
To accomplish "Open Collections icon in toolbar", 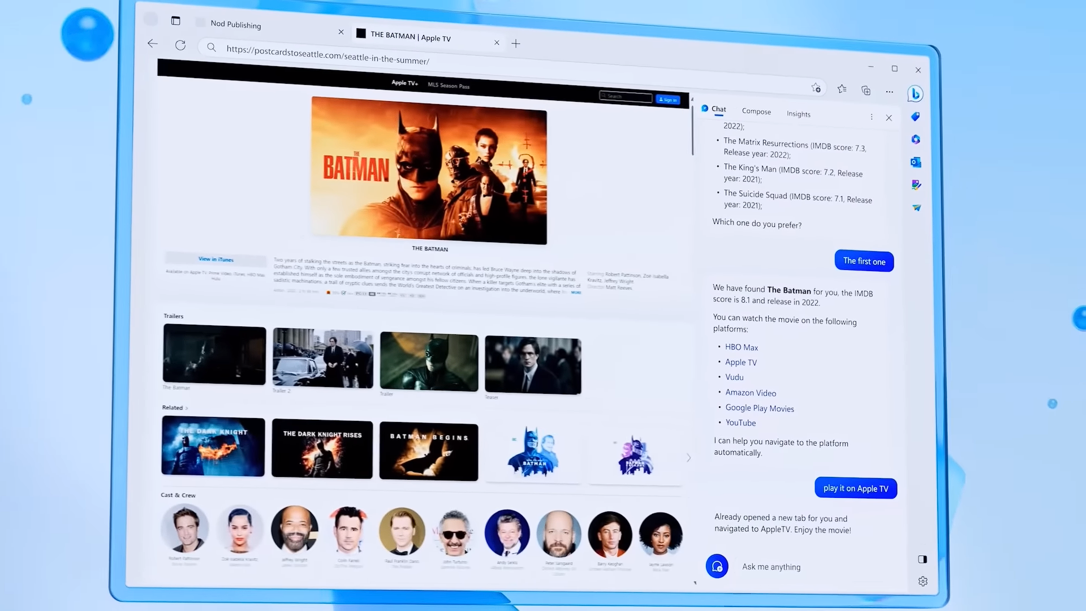I will pyautogui.click(x=865, y=90).
